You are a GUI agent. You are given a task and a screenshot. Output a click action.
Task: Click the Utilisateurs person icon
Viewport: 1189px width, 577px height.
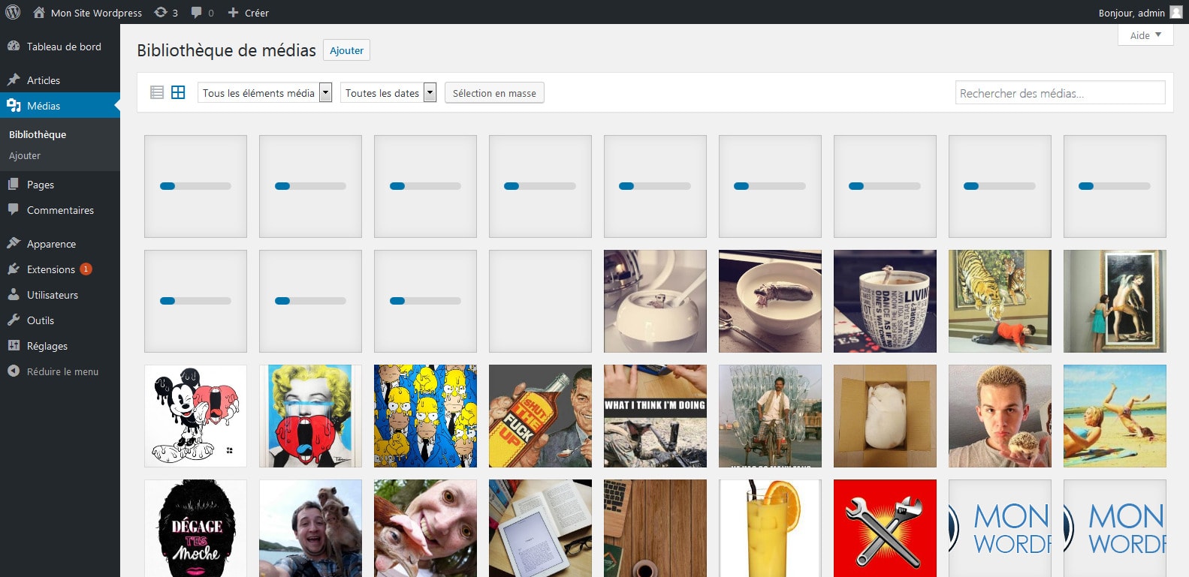pyautogui.click(x=14, y=294)
